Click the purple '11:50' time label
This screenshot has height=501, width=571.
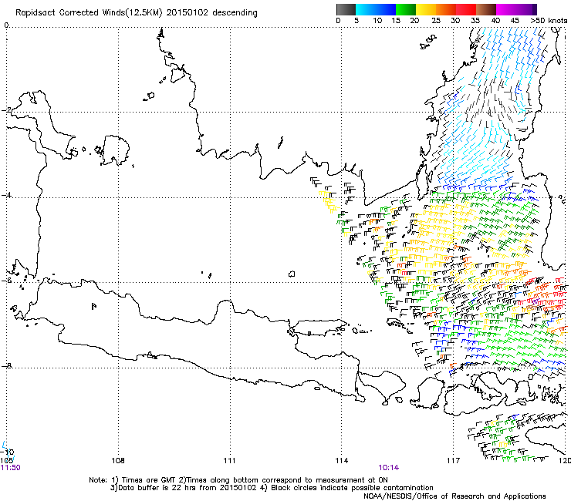tap(11, 468)
